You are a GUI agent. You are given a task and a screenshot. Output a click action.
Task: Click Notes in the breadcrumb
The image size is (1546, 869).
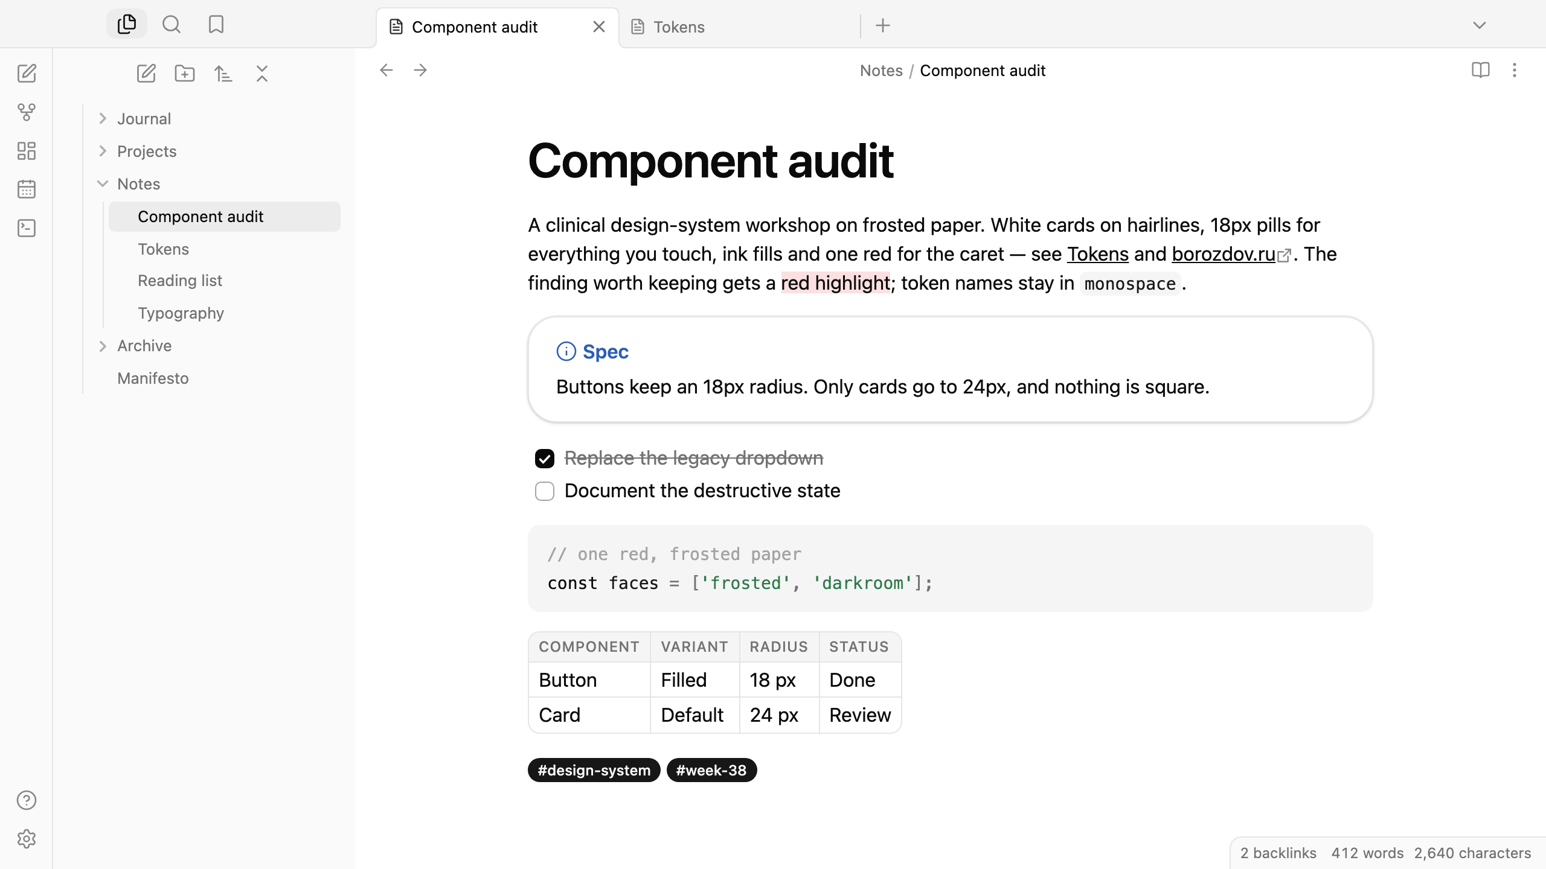(x=881, y=71)
